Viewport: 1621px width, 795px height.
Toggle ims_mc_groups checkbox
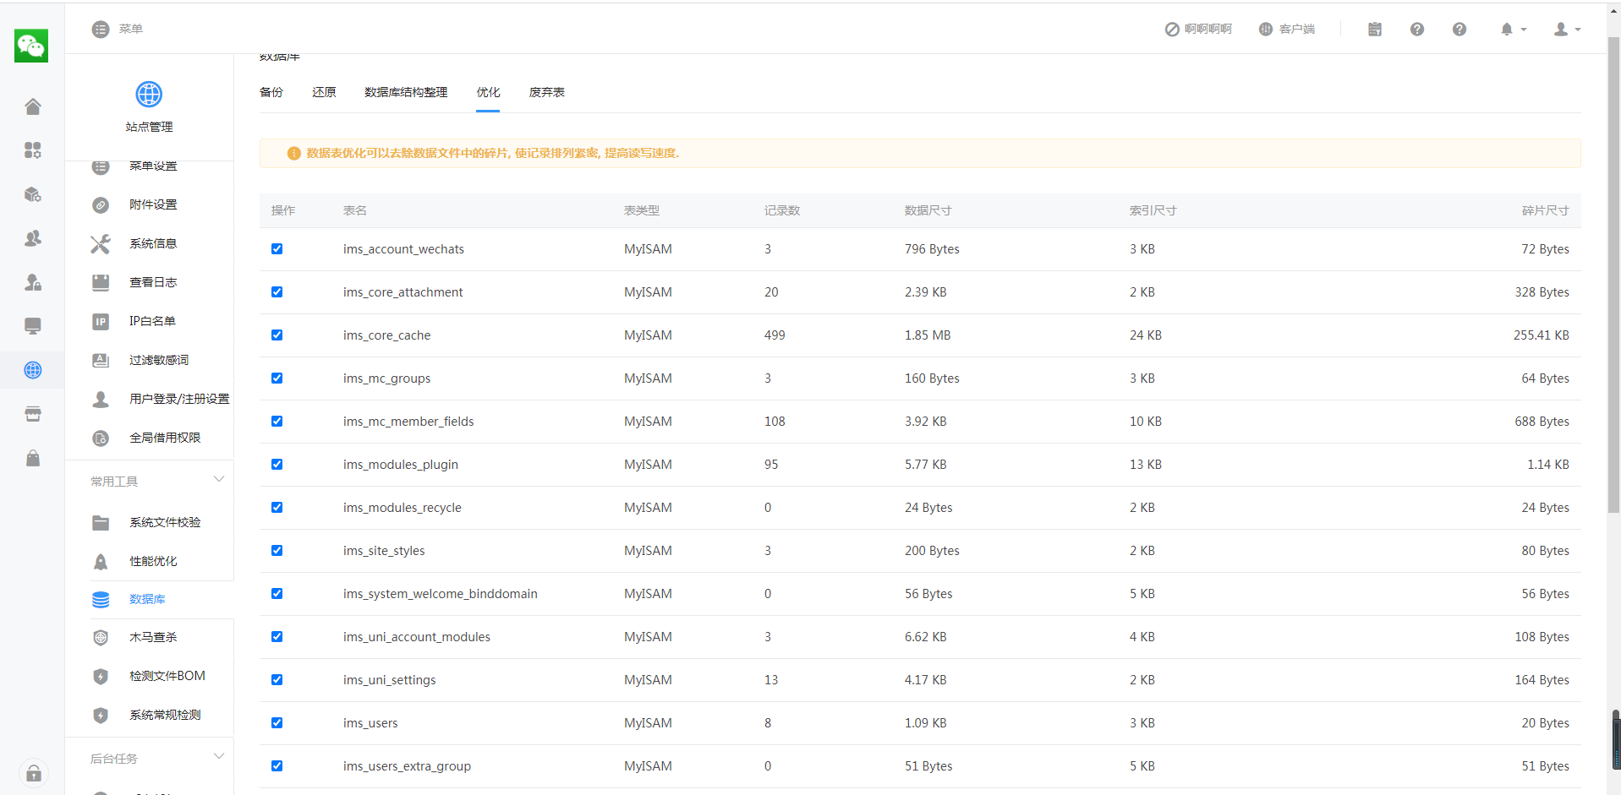277,378
